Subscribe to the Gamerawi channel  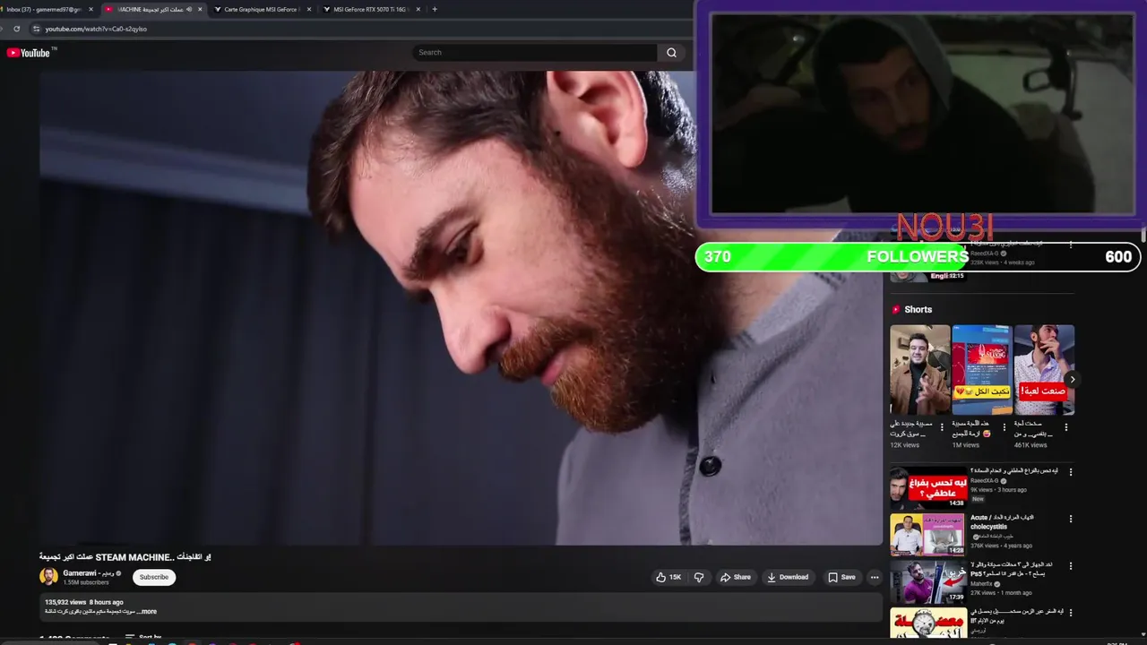tap(154, 577)
